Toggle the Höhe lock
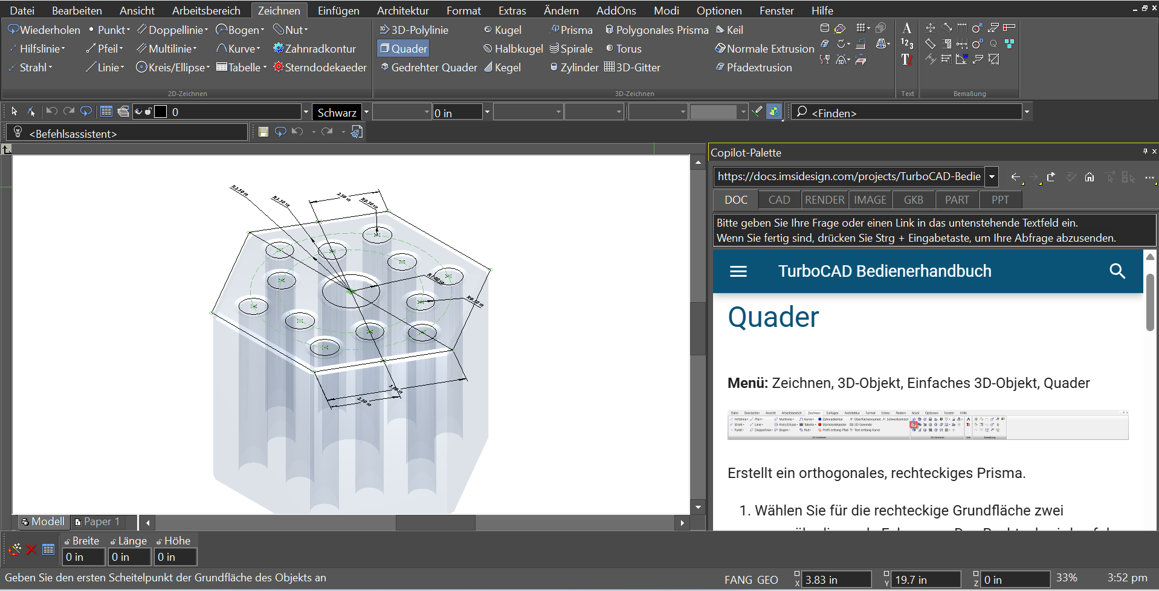 tap(159, 541)
